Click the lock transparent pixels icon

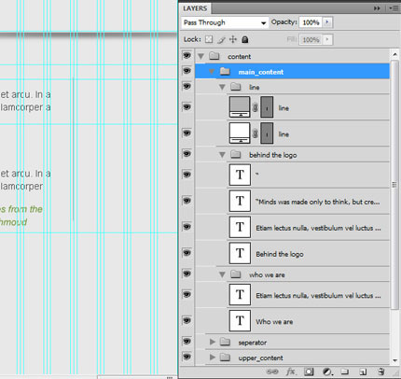click(x=209, y=39)
